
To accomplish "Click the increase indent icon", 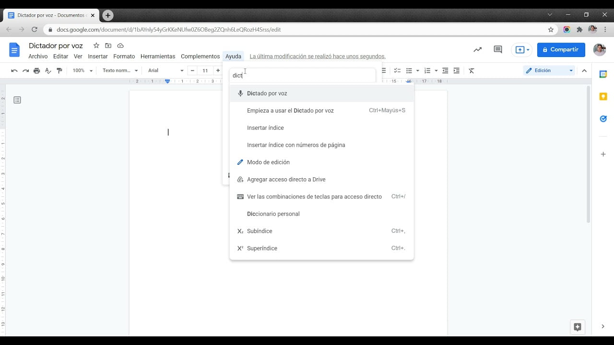I will click(456, 70).
